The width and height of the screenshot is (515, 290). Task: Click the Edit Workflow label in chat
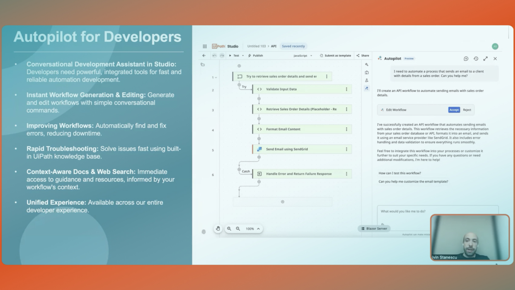tap(396, 110)
